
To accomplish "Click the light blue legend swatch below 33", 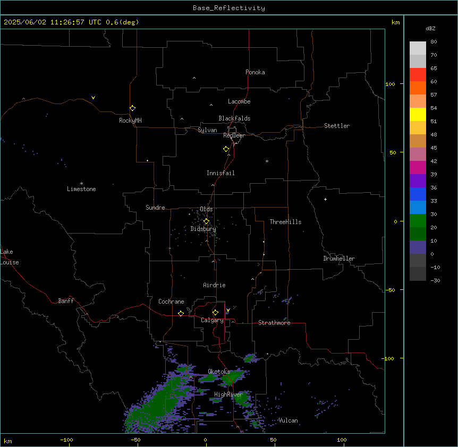I will 418,207.
